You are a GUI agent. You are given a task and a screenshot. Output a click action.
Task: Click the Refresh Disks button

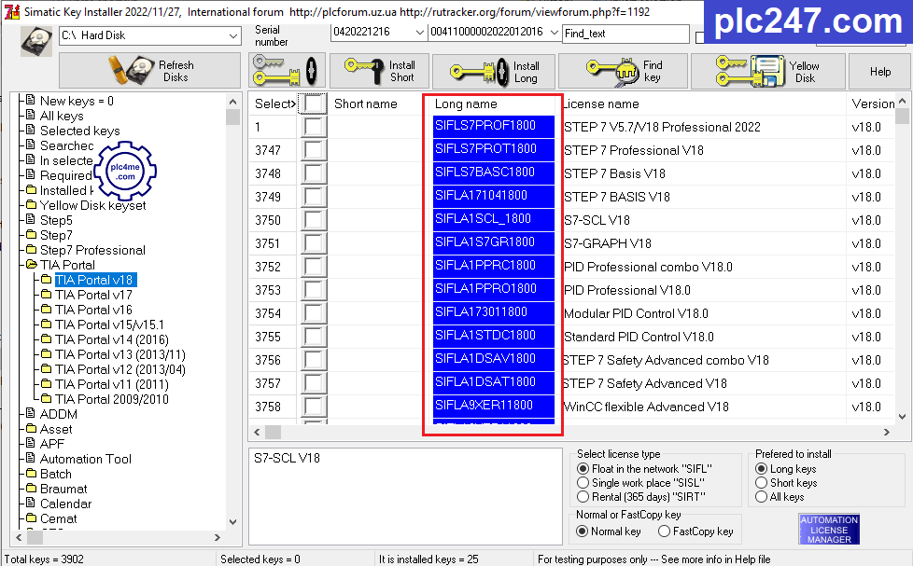[149, 71]
